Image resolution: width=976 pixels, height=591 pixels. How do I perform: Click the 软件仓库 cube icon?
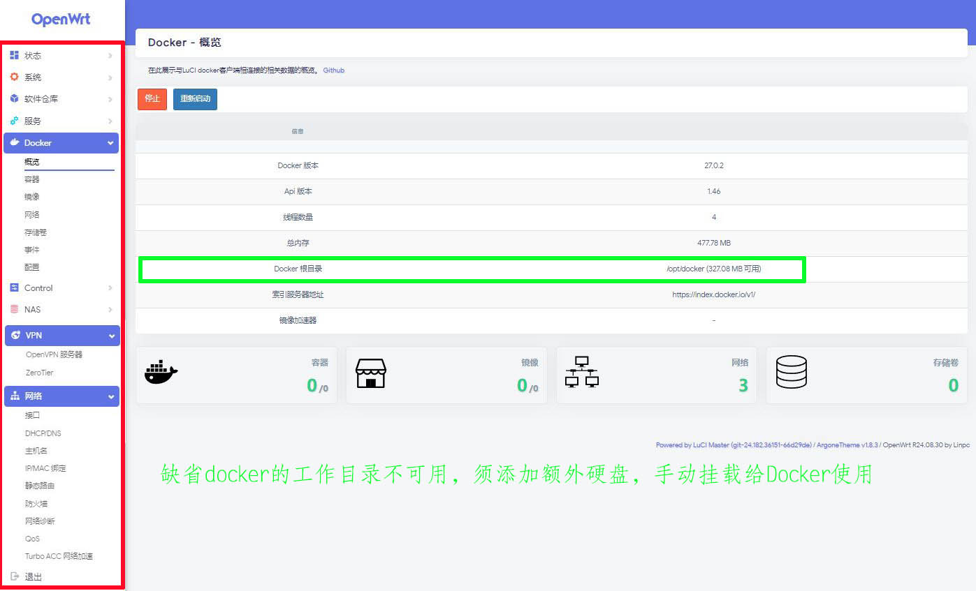(14, 98)
